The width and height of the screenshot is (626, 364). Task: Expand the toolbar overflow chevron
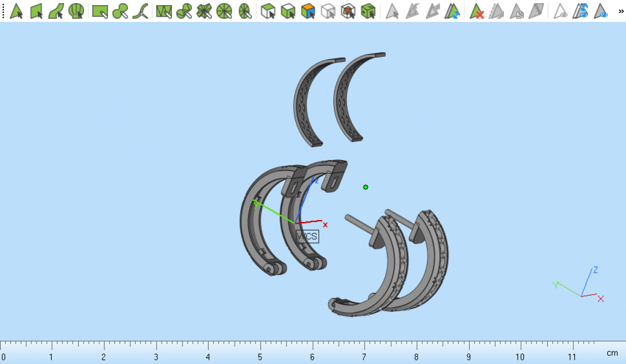coord(621,10)
